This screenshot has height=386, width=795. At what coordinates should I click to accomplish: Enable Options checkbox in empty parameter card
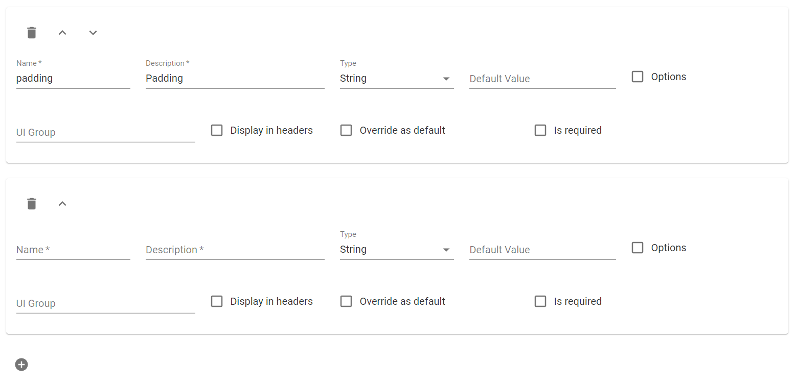pos(638,248)
